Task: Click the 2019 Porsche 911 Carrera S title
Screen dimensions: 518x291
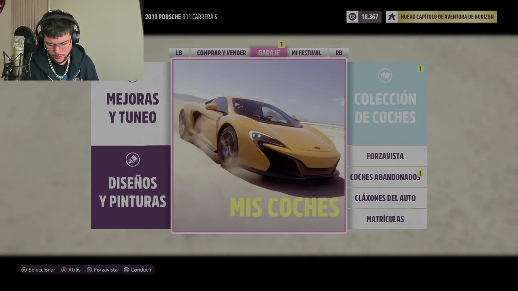Action: 181,17
